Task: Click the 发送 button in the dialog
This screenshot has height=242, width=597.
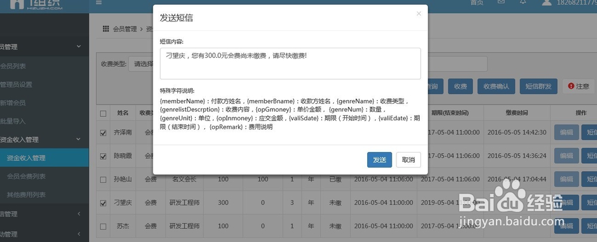Action: pos(379,160)
